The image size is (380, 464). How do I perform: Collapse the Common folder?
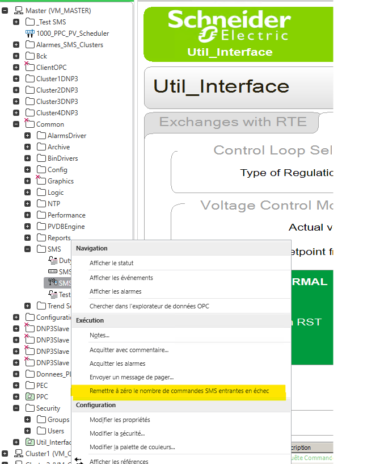(x=16, y=124)
